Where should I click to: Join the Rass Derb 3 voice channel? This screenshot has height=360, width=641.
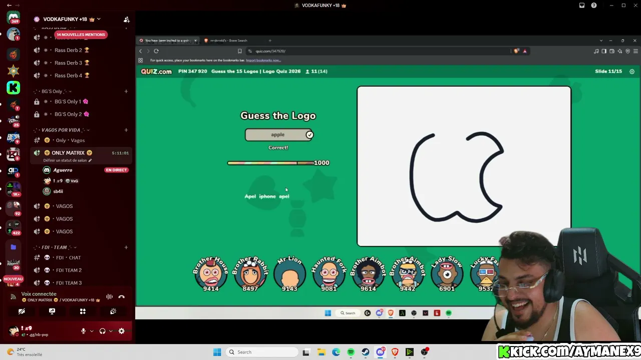(x=81, y=63)
